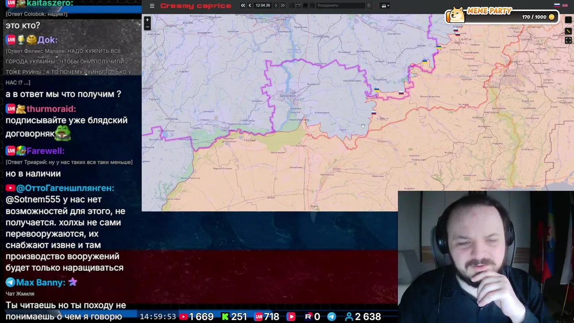
Task: Click the YouTube viewer count icon in the status bar
Action: click(x=183, y=317)
